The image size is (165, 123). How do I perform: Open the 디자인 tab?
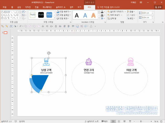[28, 7]
